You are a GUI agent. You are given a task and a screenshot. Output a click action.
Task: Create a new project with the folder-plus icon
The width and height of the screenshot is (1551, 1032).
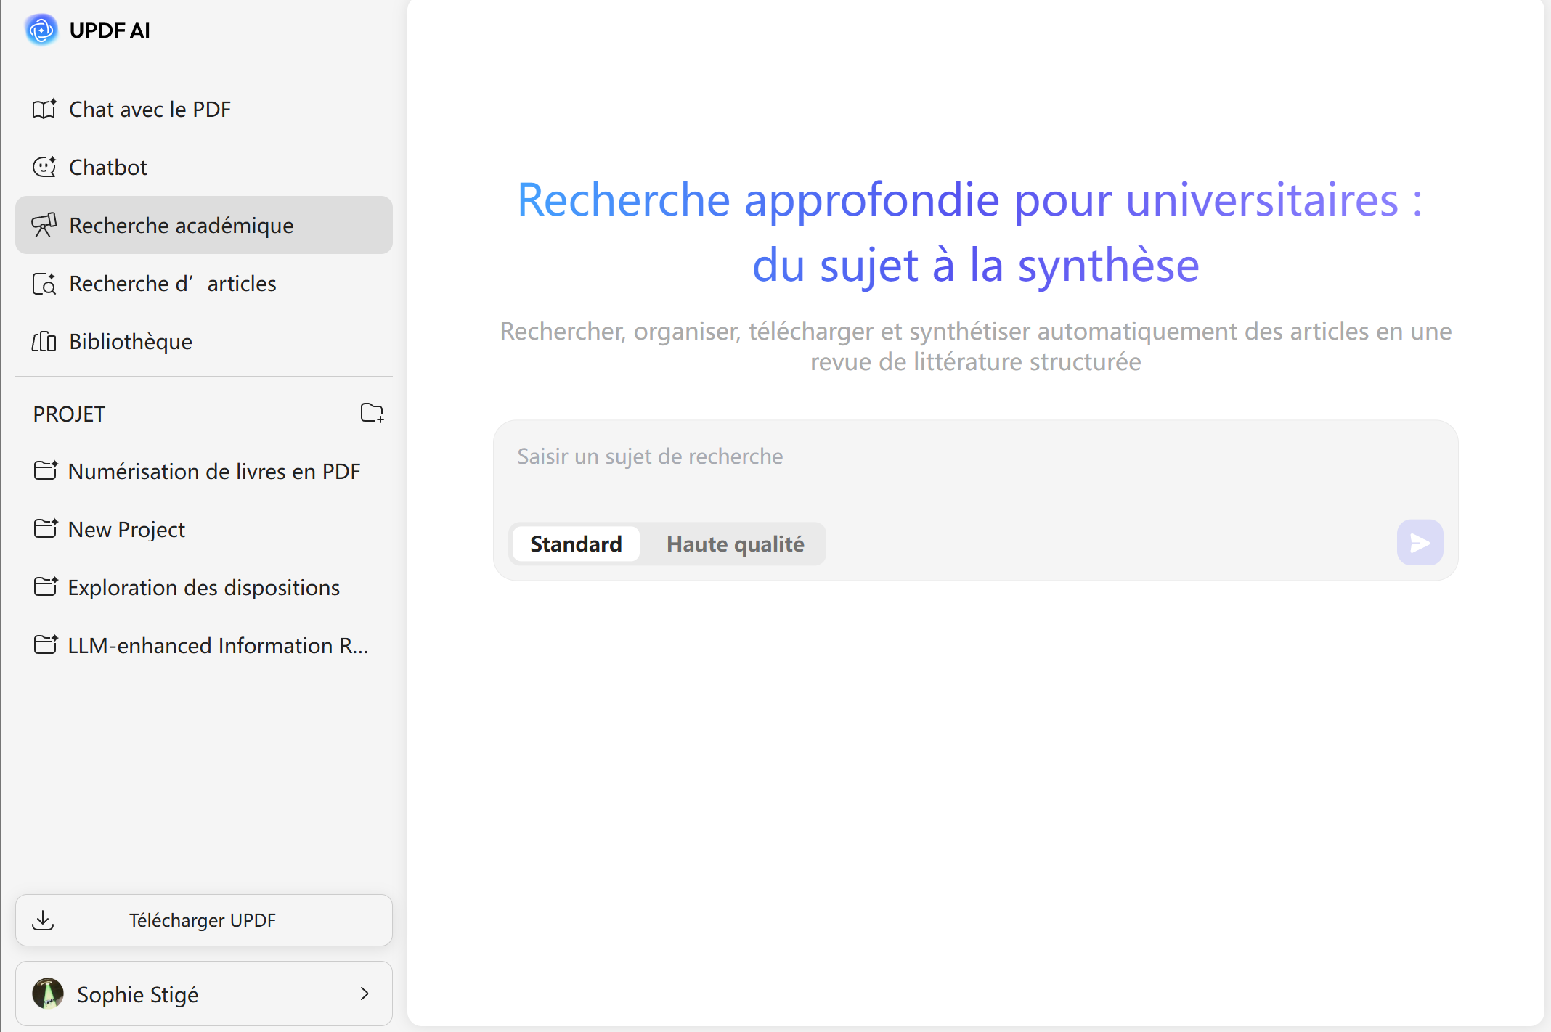[372, 413]
